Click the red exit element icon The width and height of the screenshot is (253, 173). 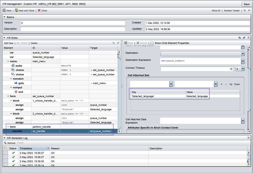coord(16,92)
